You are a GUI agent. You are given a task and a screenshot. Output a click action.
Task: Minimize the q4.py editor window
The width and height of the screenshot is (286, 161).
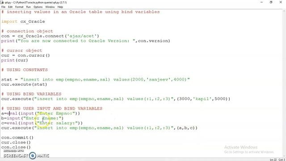[x=262, y=2]
